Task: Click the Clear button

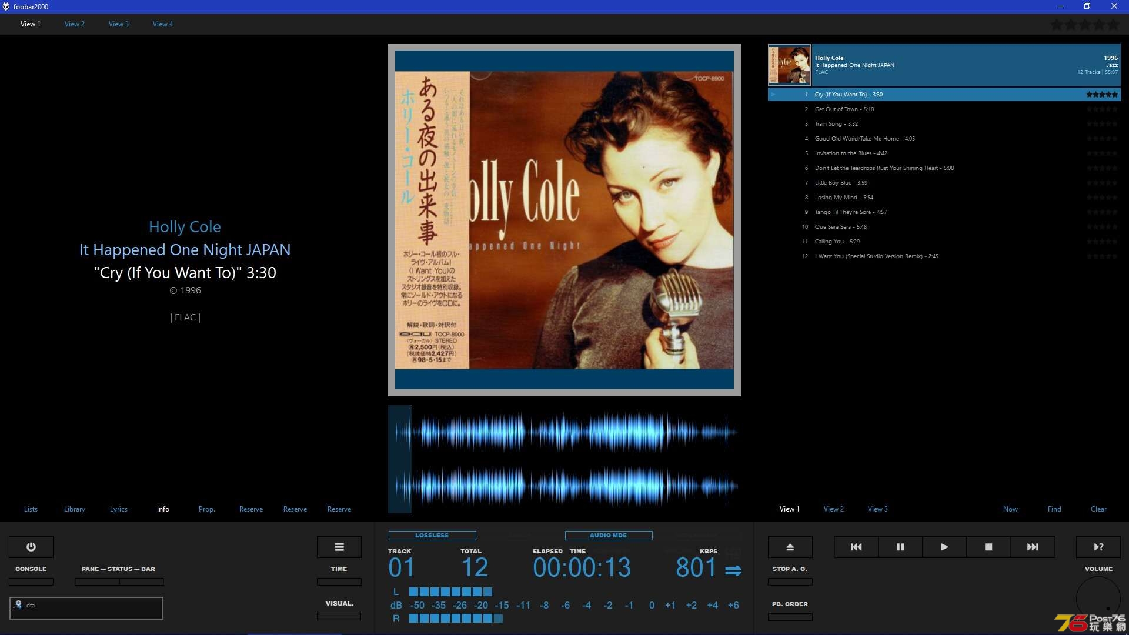Action: click(x=1098, y=509)
